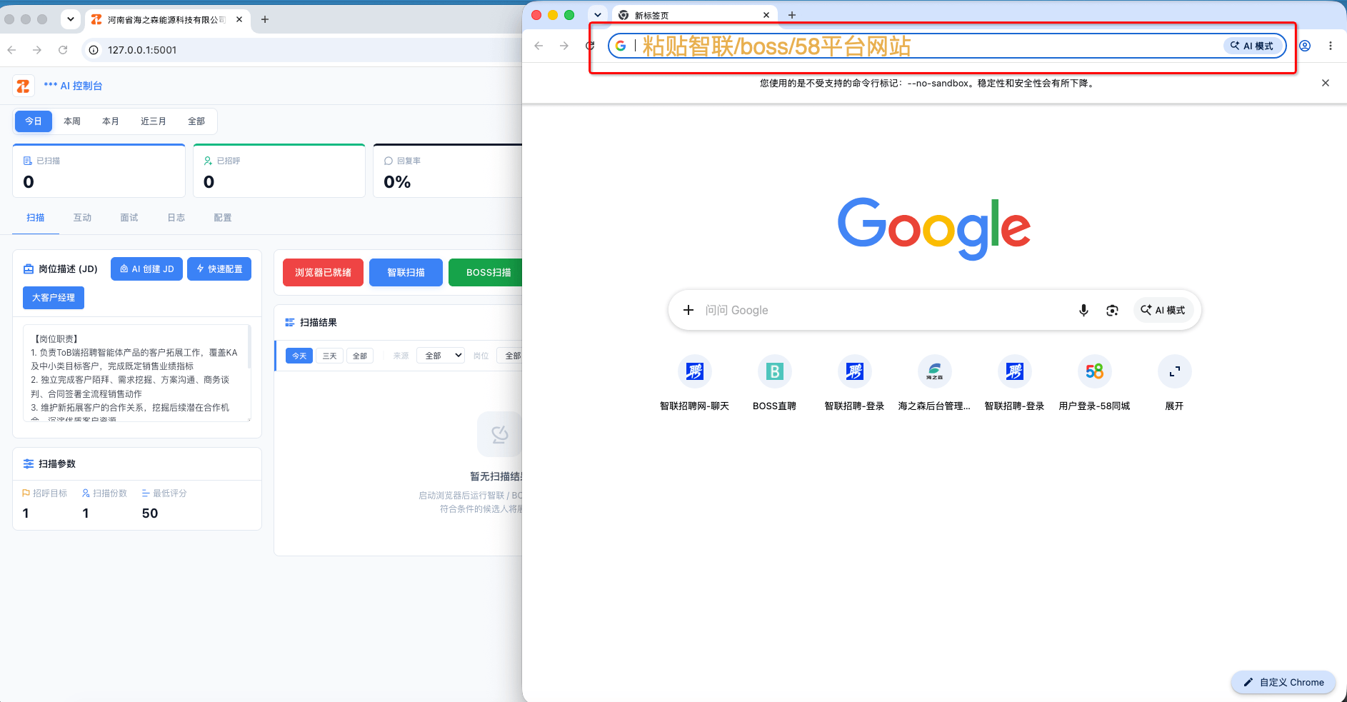
Task: Click the 最低评分 value 50
Action: pos(150,513)
